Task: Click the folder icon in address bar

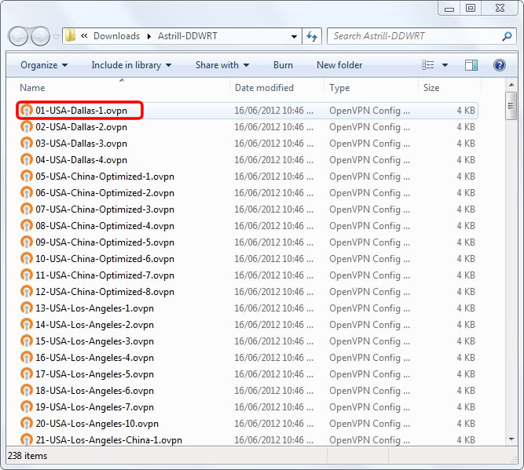Action: coord(70,36)
